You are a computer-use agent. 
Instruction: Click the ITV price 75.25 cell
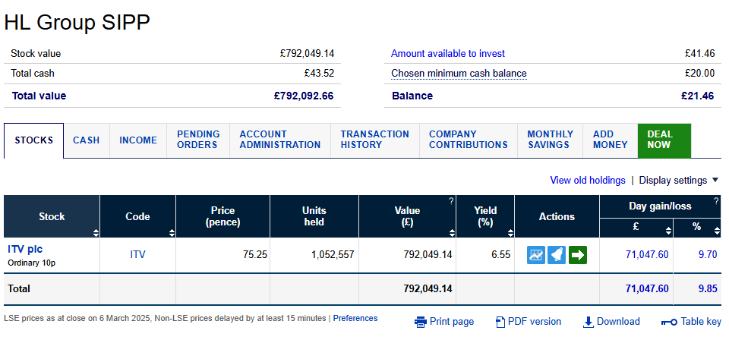[222, 255]
